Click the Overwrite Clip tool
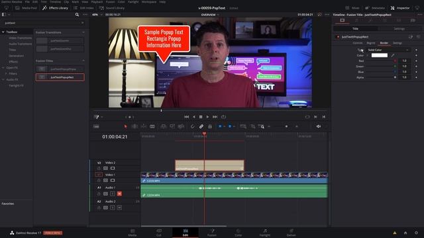The height and width of the screenshot is (238, 424). [x=172, y=126]
